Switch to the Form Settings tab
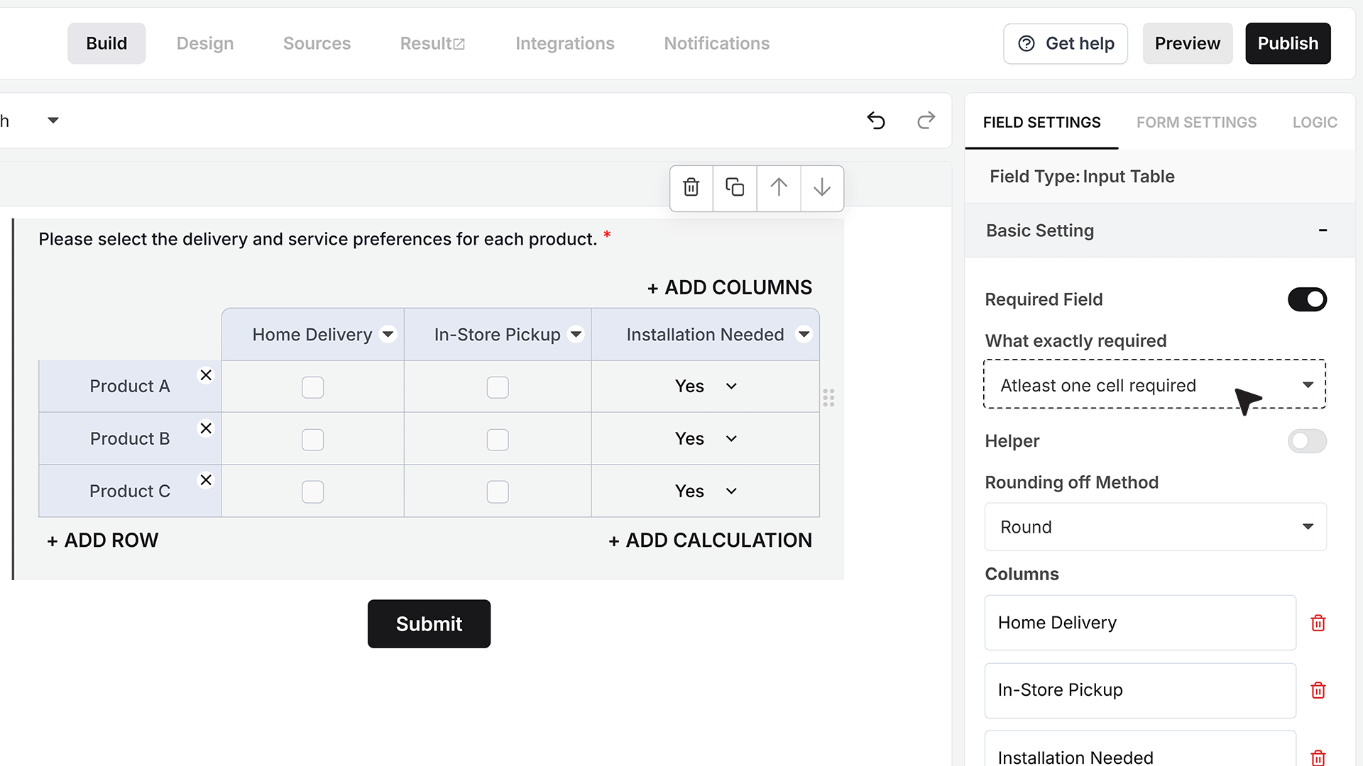The height and width of the screenshot is (766, 1363). [x=1196, y=123]
